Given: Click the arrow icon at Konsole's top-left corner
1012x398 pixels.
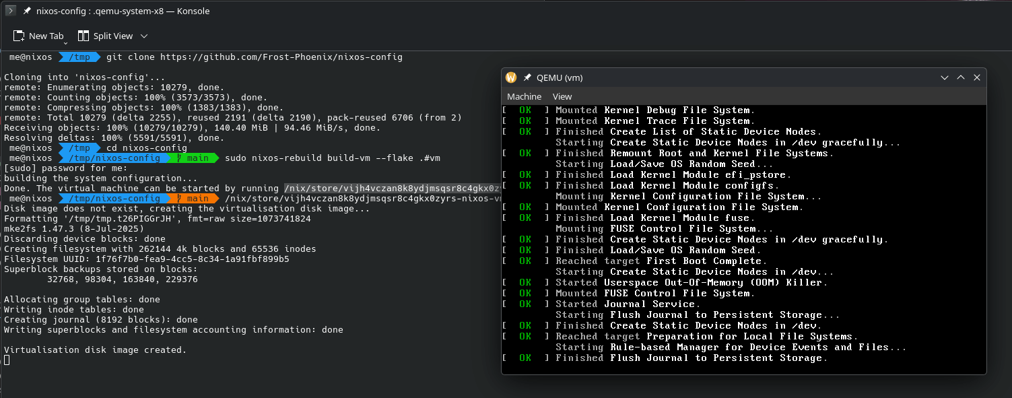Looking at the screenshot, I should coord(11,11).
